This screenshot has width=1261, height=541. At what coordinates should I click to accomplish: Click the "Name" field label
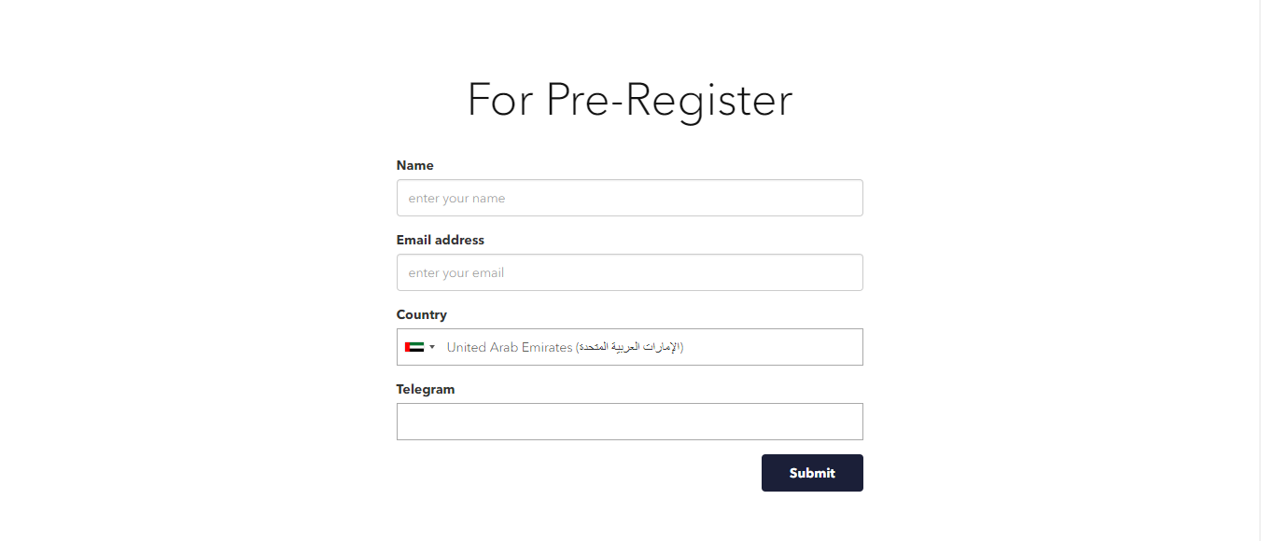415,165
